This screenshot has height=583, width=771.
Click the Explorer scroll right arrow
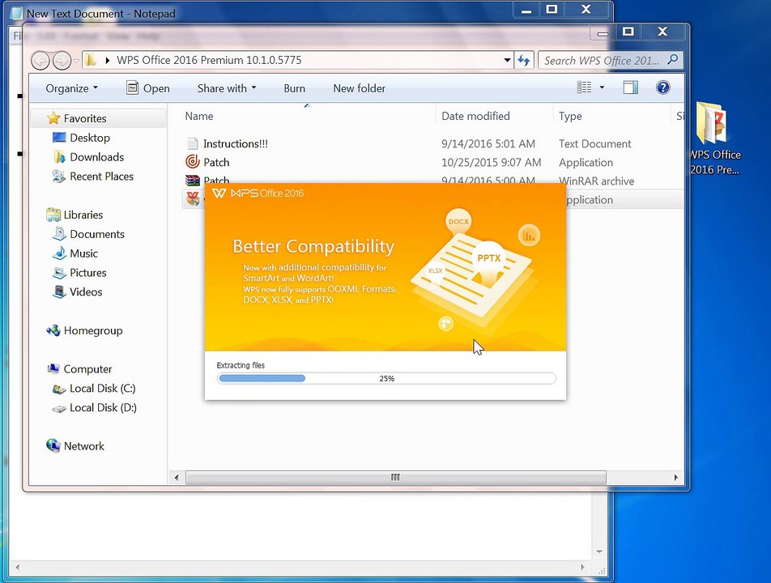[675, 477]
